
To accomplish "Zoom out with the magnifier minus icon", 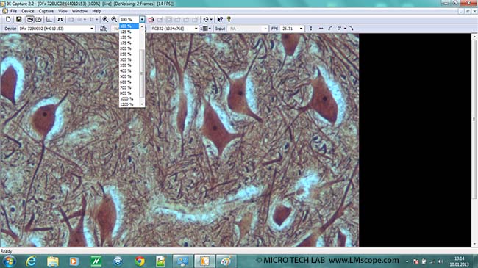I will tap(114, 20).
